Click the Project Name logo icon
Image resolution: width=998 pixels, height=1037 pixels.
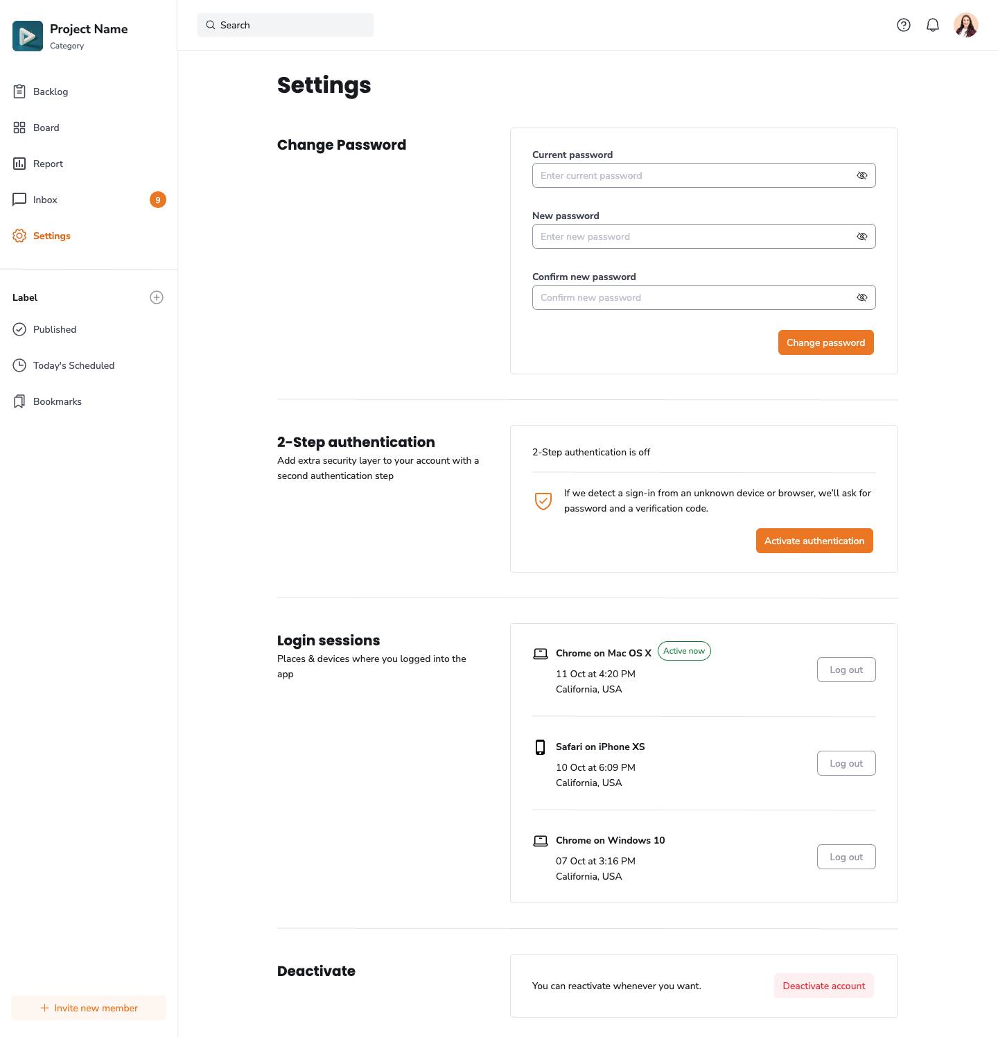click(x=28, y=36)
